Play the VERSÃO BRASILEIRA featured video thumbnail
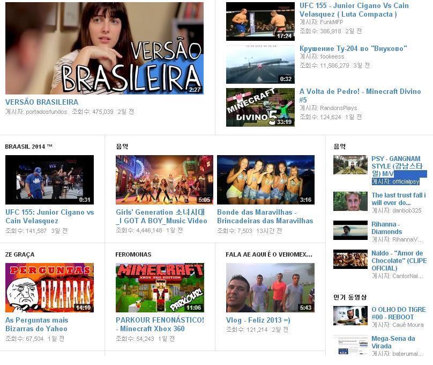Image resolution: width=433 pixels, height=365 pixels. tap(104, 48)
